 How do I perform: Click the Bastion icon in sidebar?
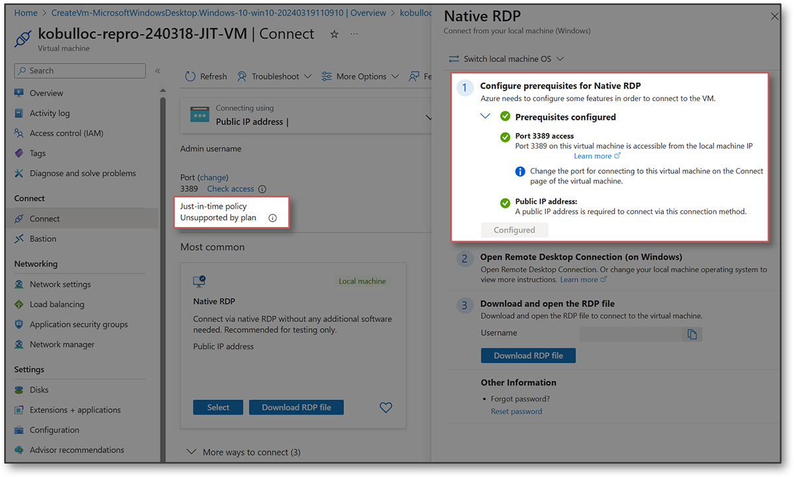coord(19,239)
